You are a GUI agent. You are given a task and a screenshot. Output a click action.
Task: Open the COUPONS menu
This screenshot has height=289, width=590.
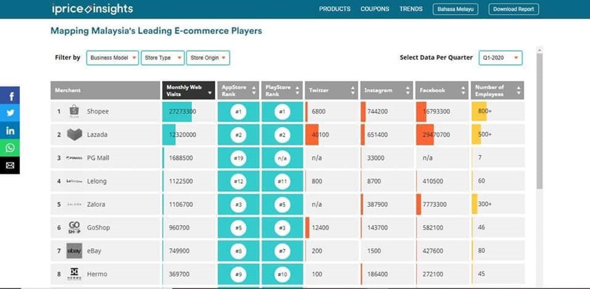(x=375, y=9)
